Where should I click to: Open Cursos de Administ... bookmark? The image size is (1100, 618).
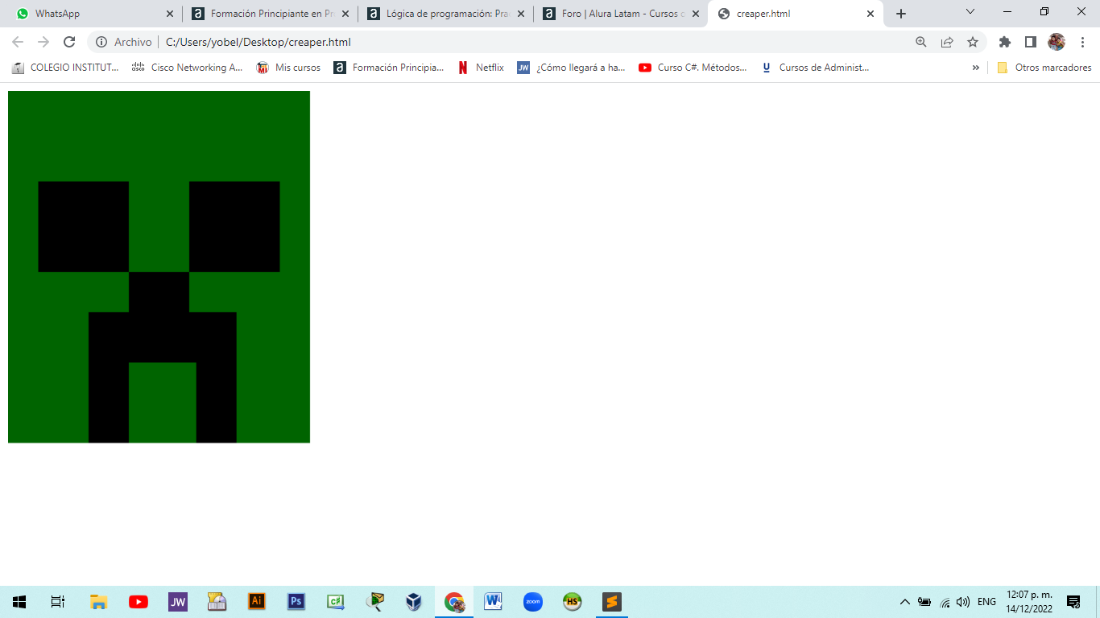(815, 68)
